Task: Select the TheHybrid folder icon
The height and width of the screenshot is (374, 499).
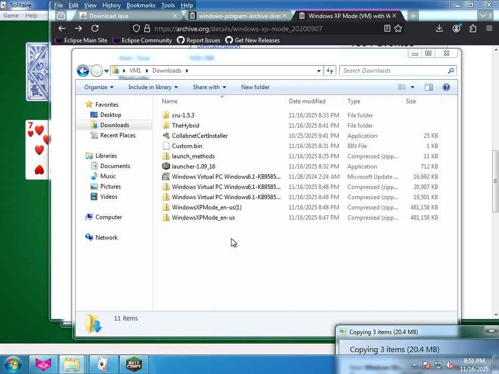Action: (166, 125)
